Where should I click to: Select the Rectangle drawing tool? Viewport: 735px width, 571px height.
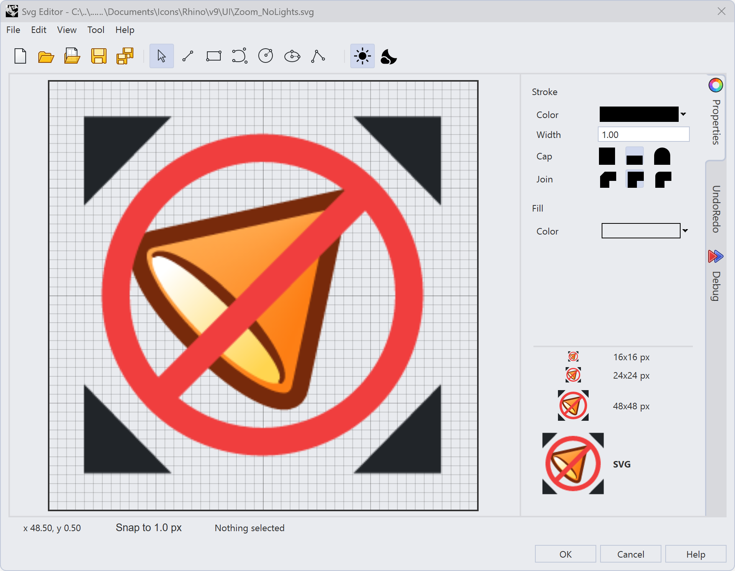click(x=214, y=56)
